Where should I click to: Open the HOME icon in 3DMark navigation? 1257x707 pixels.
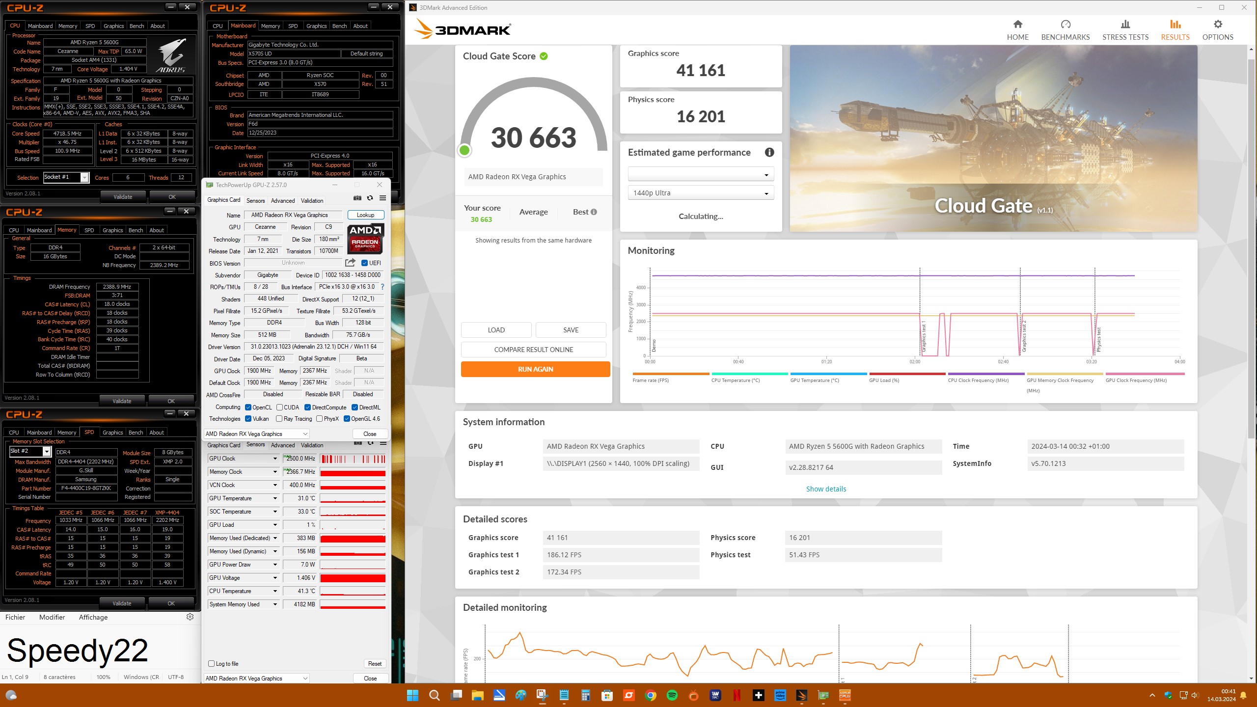[1017, 24]
